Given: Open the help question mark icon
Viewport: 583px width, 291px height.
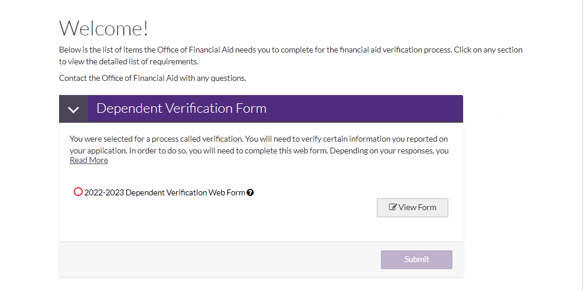Looking at the screenshot, I should tap(250, 192).
